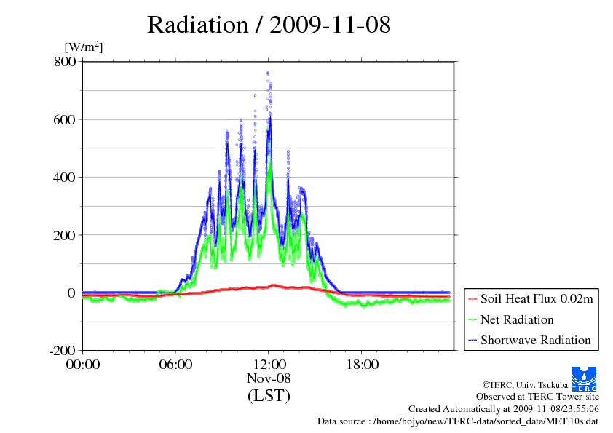Screen dimensions: 613x433
Task: Click the 0 y-axis tick label
Action: click(x=71, y=293)
